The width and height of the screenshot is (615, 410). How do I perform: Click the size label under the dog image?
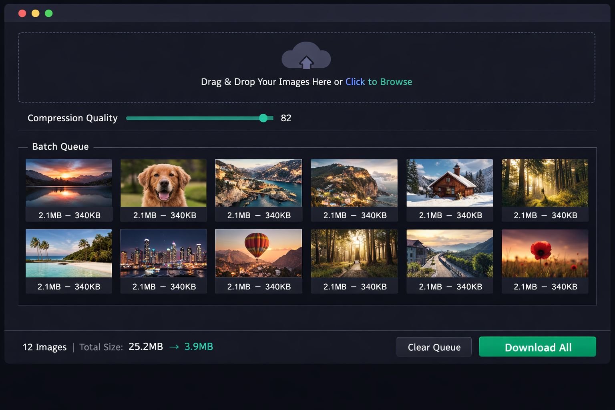[165, 215]
